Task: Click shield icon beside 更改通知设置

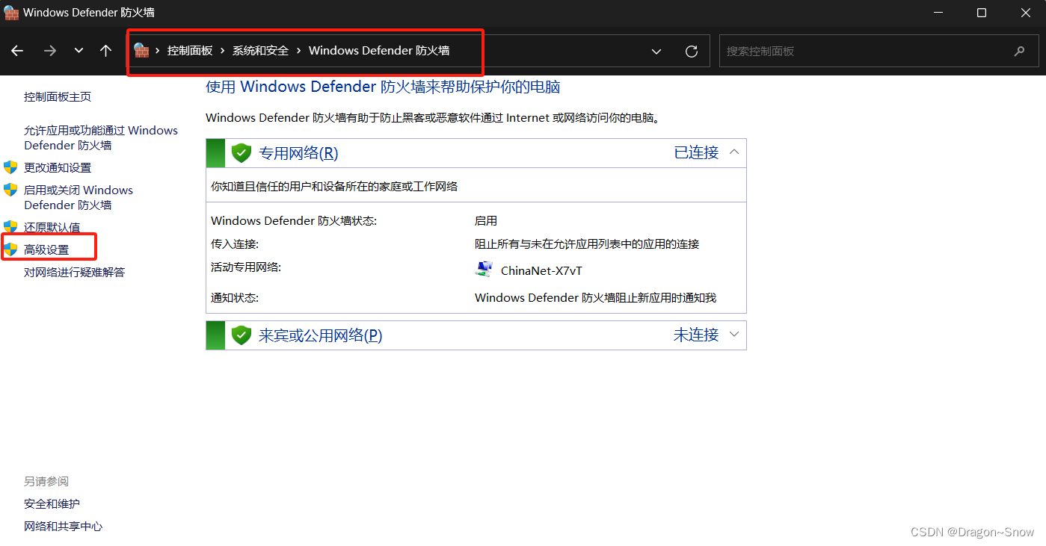Action: point(10,167)
